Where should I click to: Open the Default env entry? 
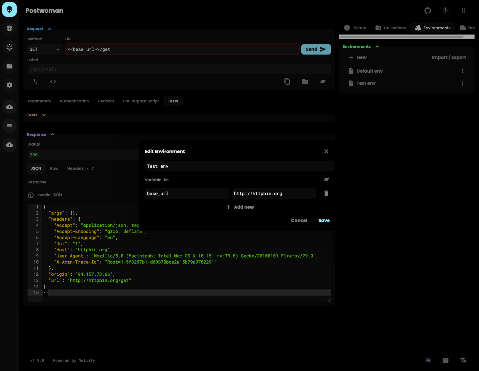point(366,71)
